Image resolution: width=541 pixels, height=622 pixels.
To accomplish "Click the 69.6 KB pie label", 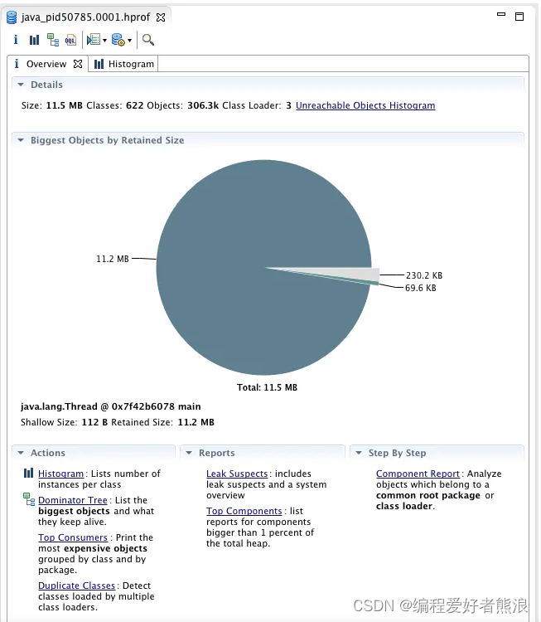I will pos(421,288).
